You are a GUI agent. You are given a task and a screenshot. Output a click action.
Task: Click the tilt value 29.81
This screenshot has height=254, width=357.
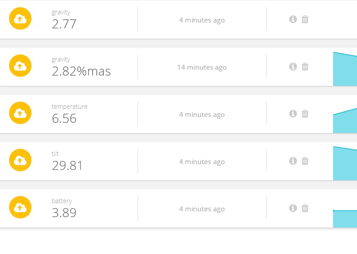(67, 166)
